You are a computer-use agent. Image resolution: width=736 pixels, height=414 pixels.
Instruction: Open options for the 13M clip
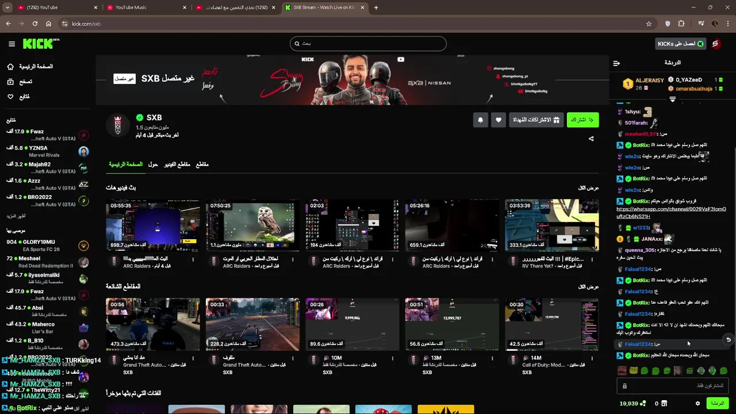(492, 358)
